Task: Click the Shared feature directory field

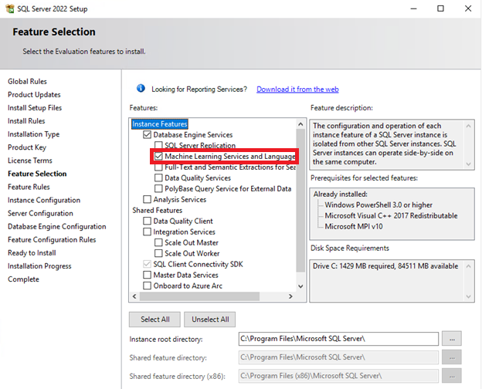Action: [338, 357]
